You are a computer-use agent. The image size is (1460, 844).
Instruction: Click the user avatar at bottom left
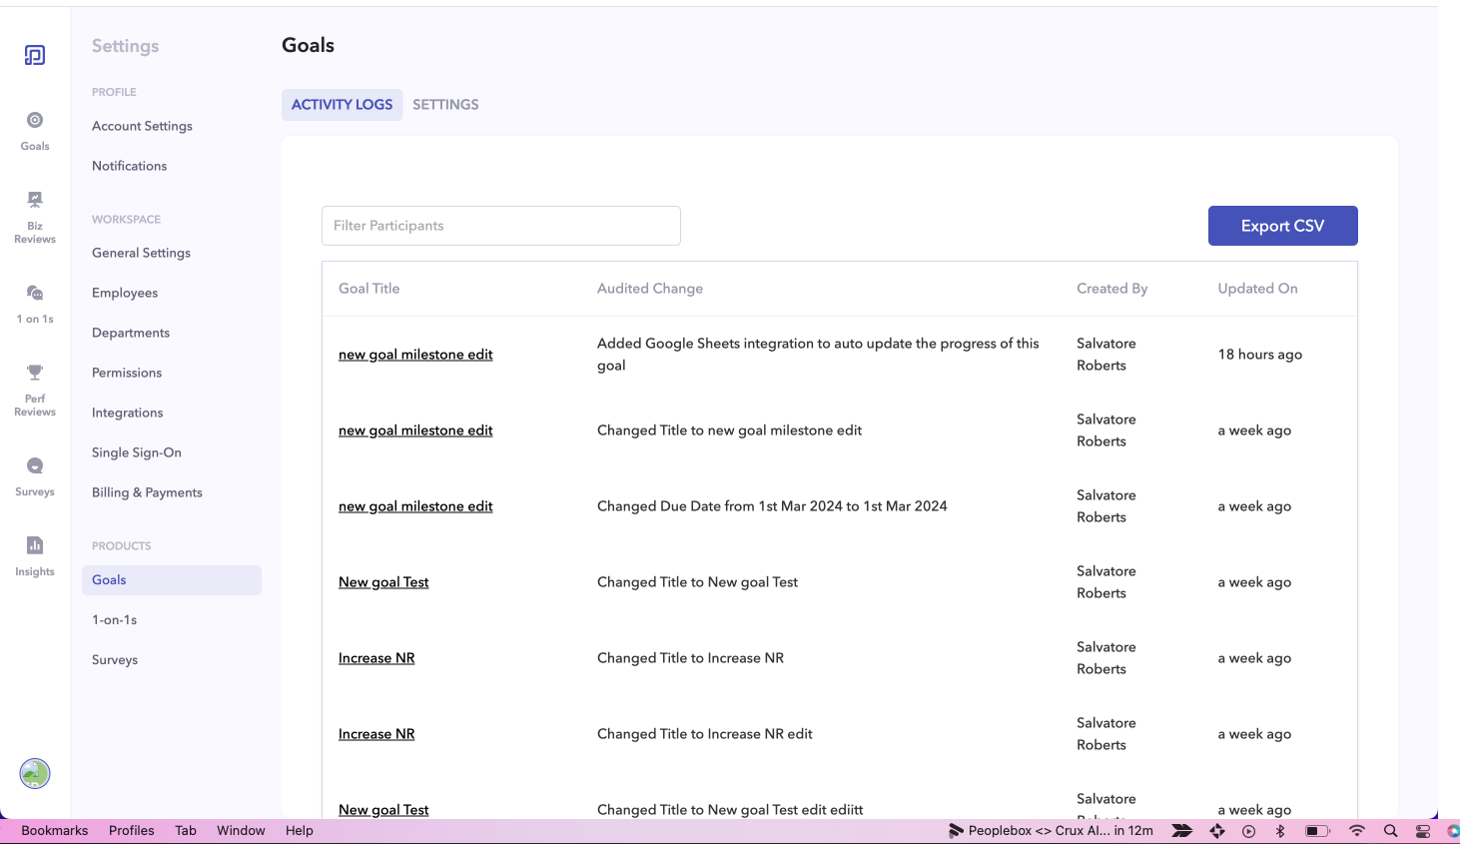click(35, 773)
